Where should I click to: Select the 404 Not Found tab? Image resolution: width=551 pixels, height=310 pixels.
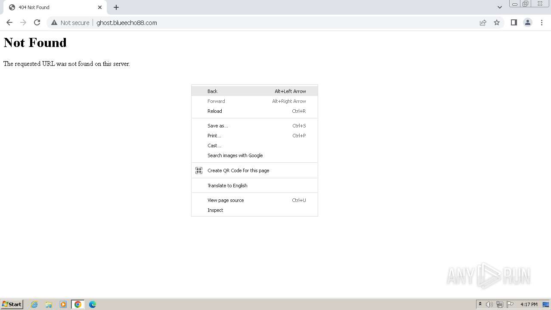click(55, 7)
